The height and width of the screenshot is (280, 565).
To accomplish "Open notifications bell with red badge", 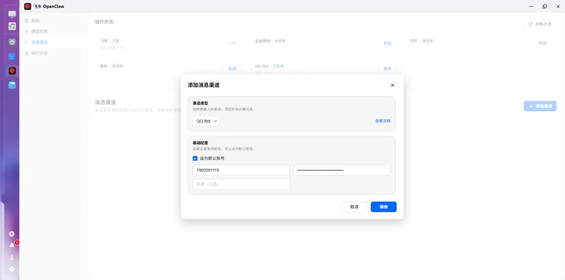I will pos(12,246).
